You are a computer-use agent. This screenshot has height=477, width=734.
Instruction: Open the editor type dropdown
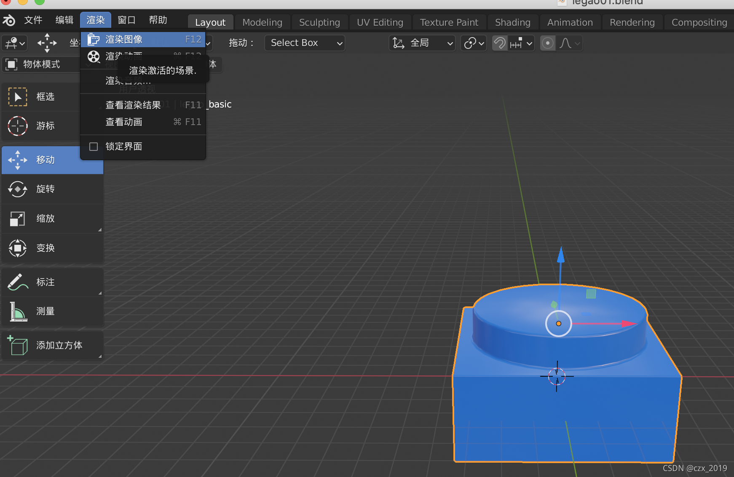(x=15, y=43)
